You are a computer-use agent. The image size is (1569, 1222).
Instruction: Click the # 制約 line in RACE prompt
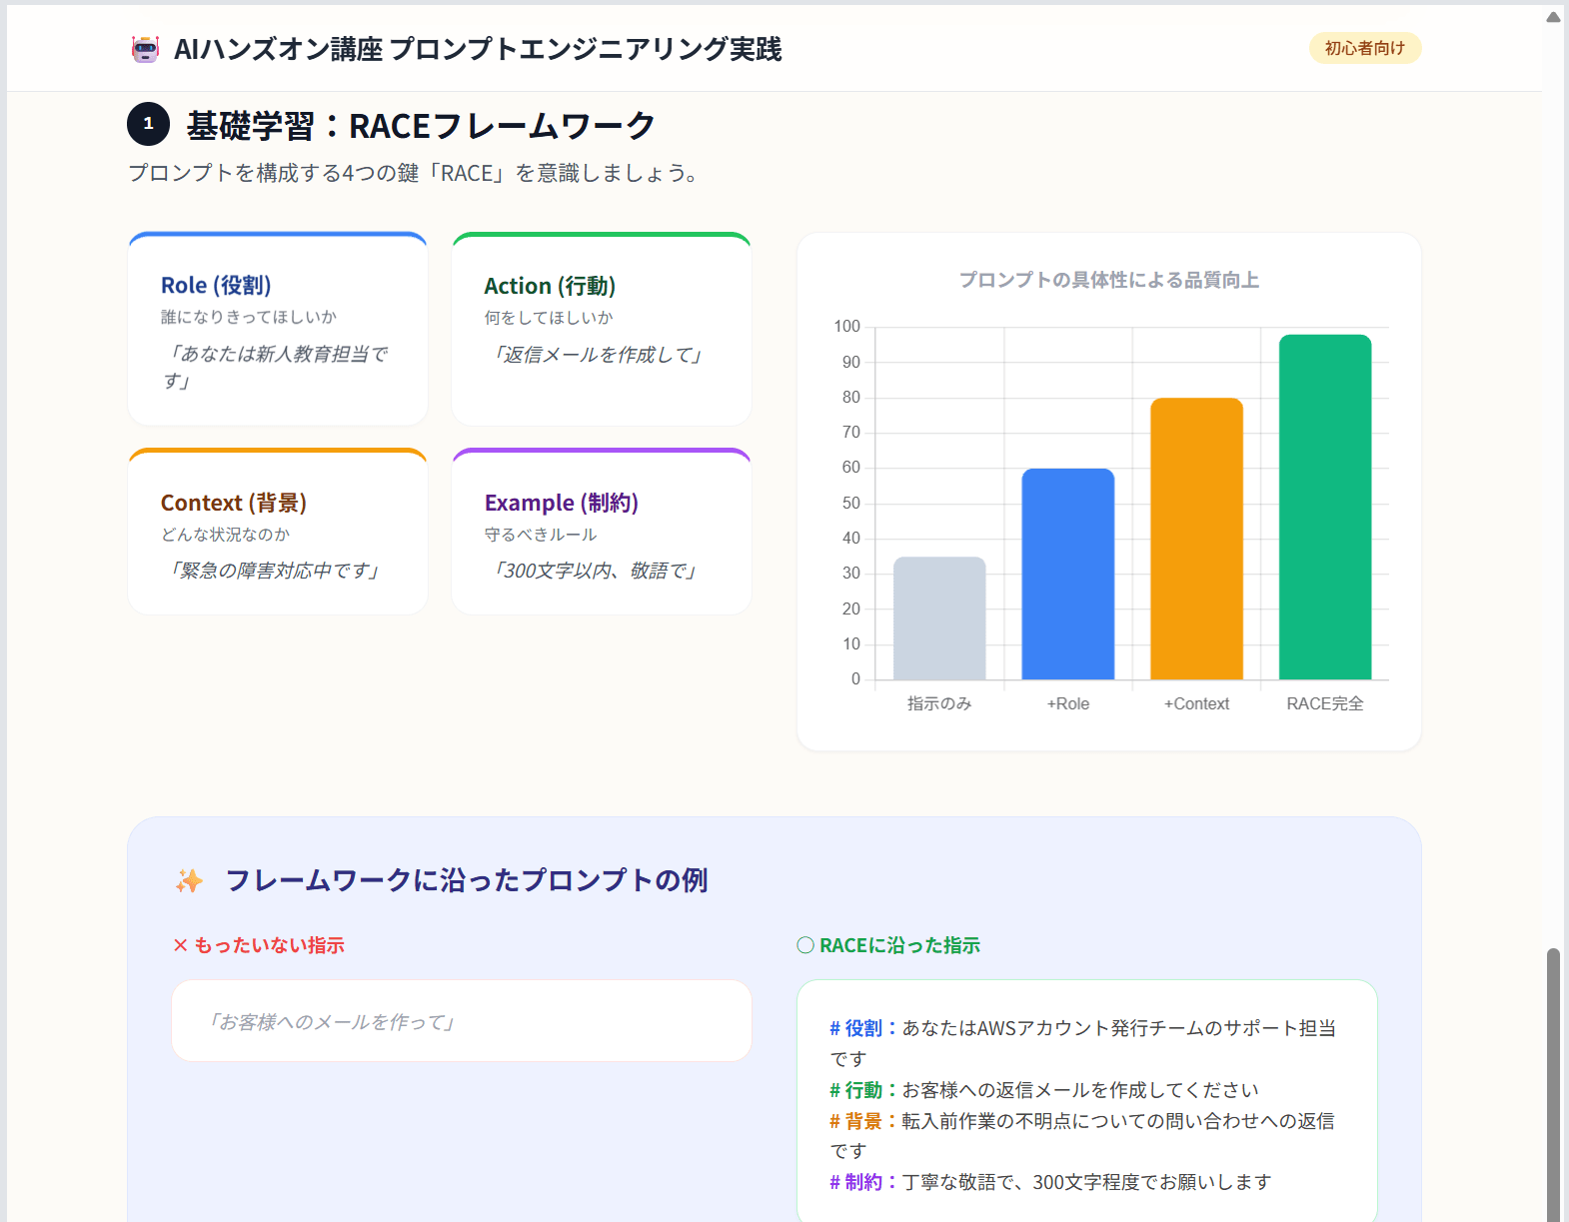(x=1050, y=1182)
